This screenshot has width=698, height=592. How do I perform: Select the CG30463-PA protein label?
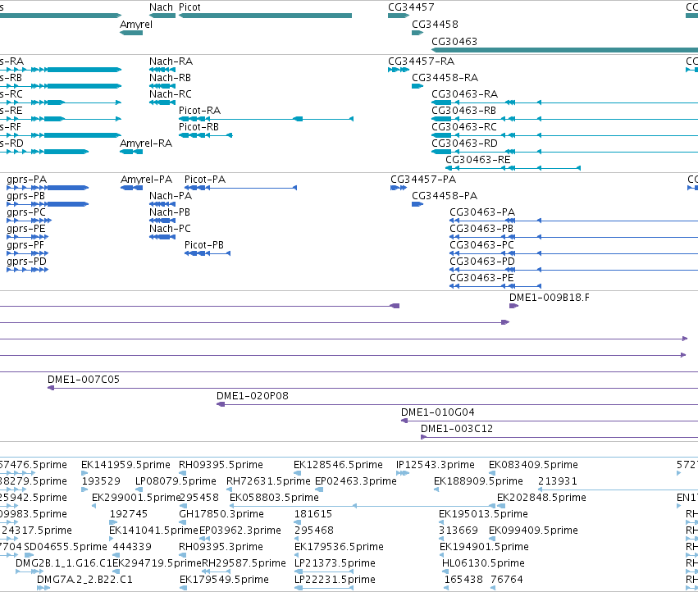[482, 212]
